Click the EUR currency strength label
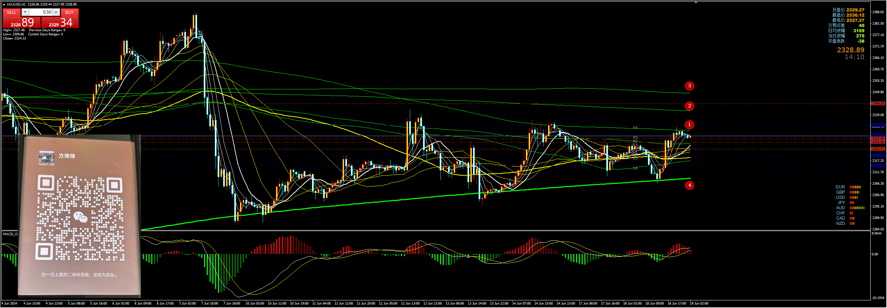This screenshot has width=887, height=308. (x=840, y=187)
